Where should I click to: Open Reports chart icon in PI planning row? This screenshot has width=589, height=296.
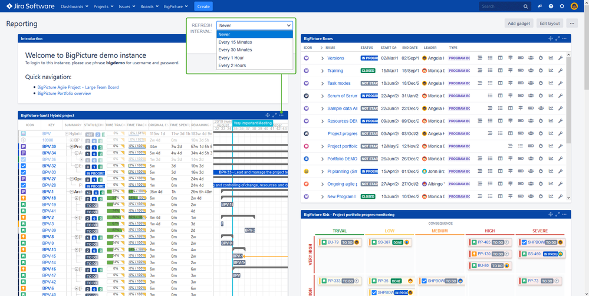tap(551, 171)
